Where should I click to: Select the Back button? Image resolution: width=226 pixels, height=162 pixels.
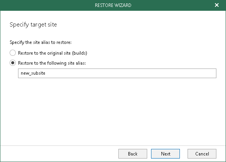click(133, 154)
